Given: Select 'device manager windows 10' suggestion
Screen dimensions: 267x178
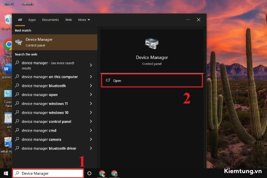Looking at the screenshot, I should point(55,113).
